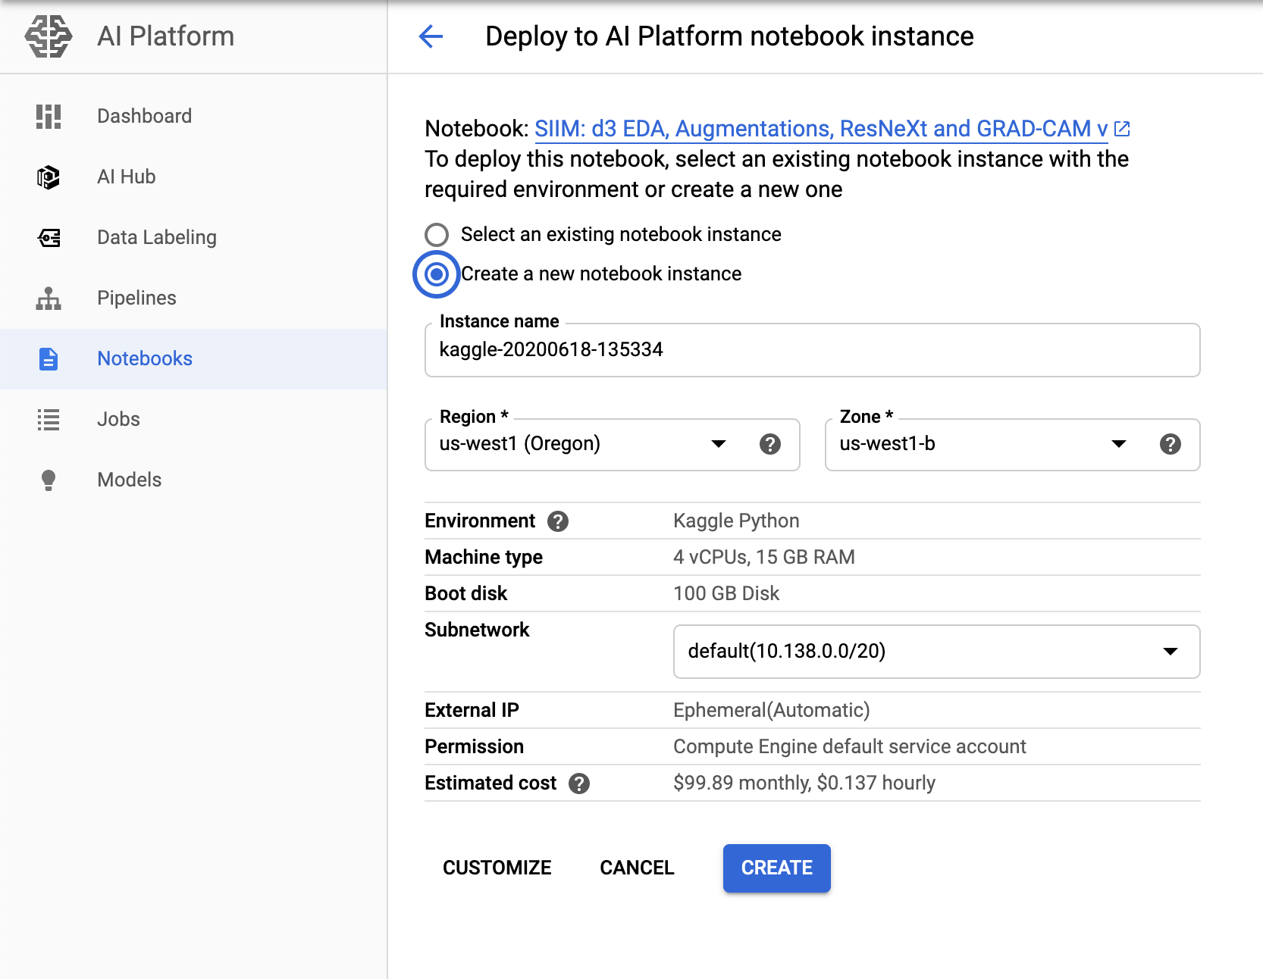
Task: Click the AI Hub icon in sidebar
Action: pyautogui.click(x=49, y=177)
